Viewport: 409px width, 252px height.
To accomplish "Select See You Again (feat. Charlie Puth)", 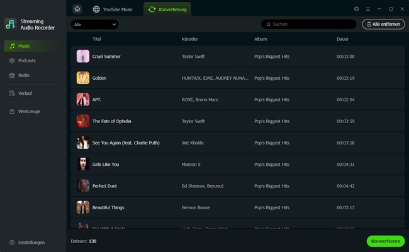I will coord(126,143).
